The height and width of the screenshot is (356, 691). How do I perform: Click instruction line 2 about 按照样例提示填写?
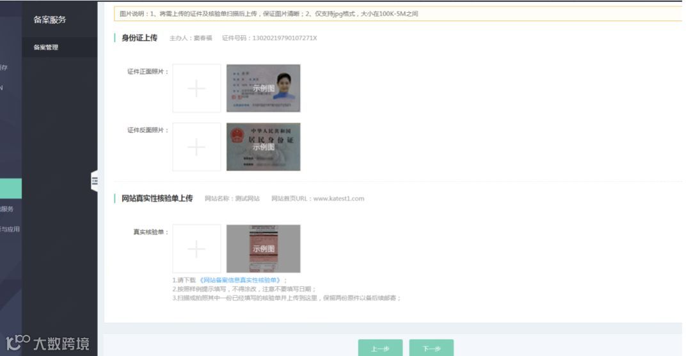point(244,289)
